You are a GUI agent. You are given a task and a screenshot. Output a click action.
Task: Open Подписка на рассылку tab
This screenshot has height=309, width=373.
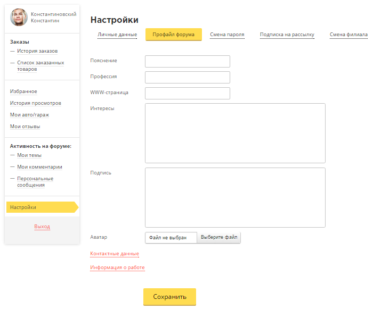[287, 35]
